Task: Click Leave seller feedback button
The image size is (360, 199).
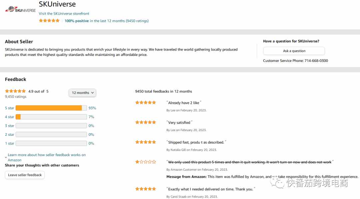Action: [25, 175]
